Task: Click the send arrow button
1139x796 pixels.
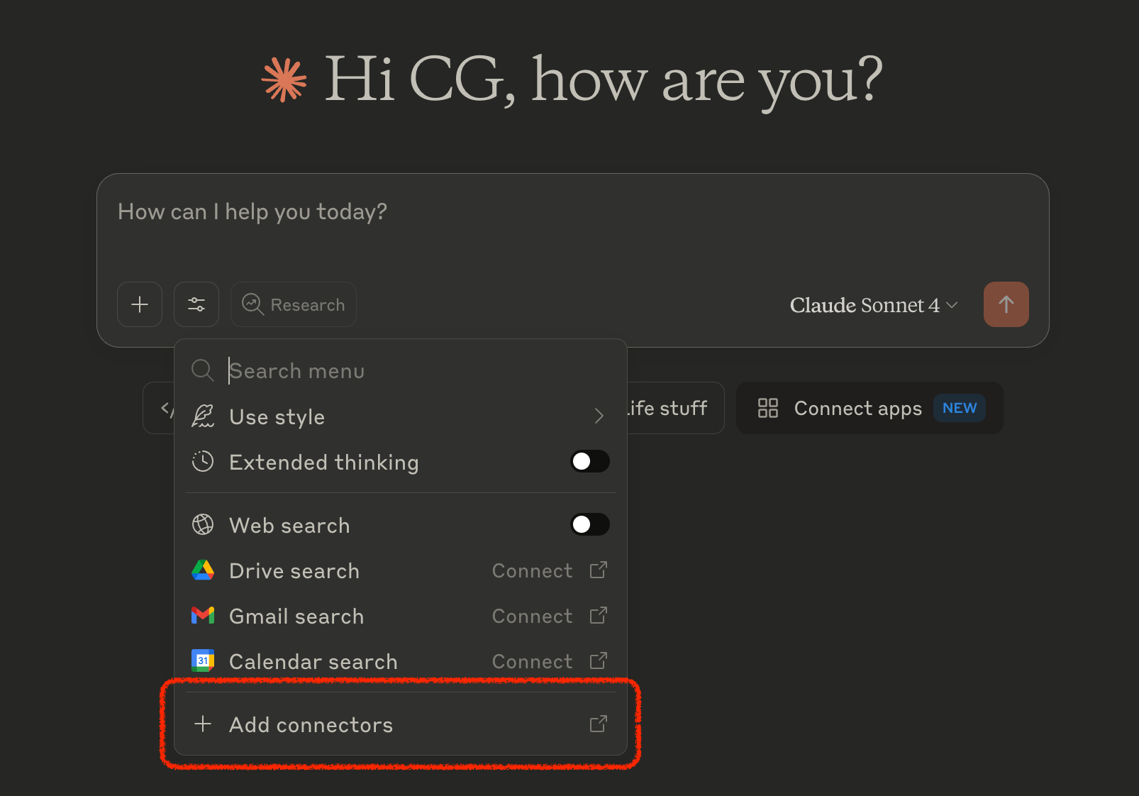Action: [x=1006, y=304]
